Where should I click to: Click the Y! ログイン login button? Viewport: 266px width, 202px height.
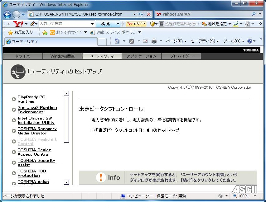click(136, 24)
